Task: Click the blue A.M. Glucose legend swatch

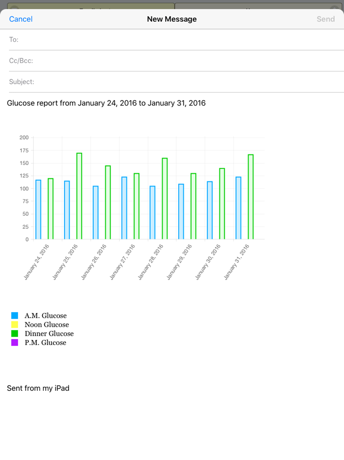Action: click(14, 316)
